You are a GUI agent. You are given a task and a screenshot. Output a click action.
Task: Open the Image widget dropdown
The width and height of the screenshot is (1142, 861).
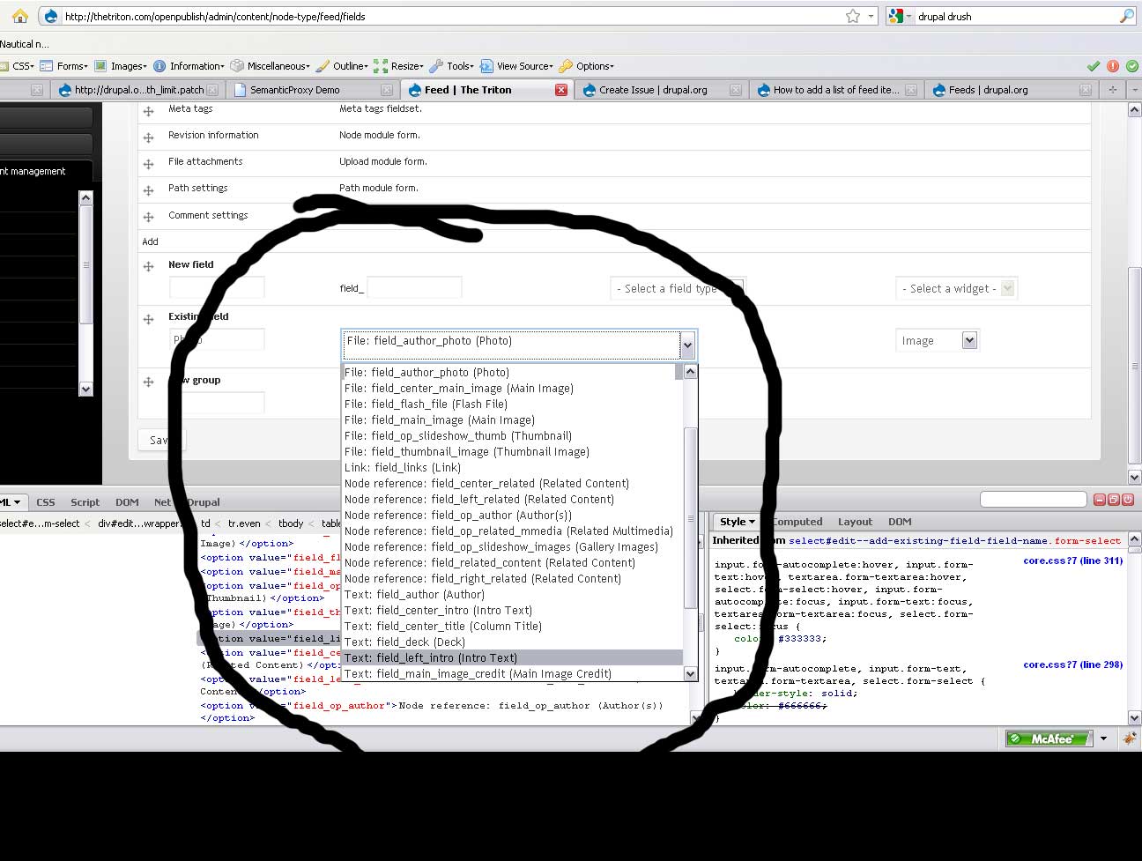click(x=936, y=340)
